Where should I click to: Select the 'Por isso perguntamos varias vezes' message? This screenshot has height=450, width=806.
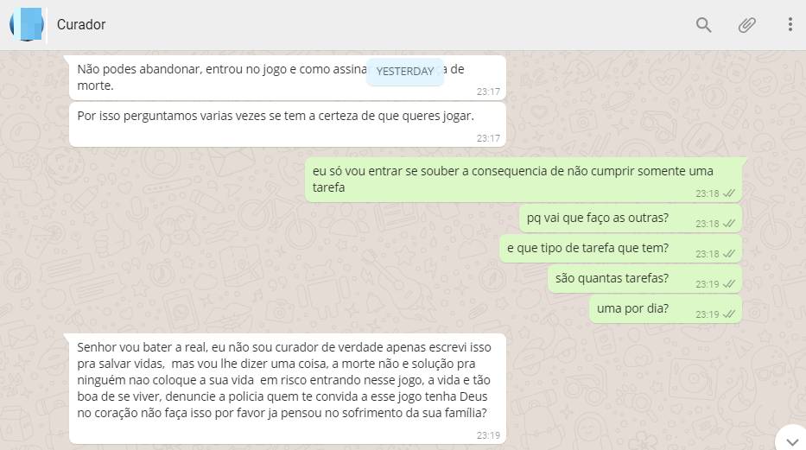point(288,124)
